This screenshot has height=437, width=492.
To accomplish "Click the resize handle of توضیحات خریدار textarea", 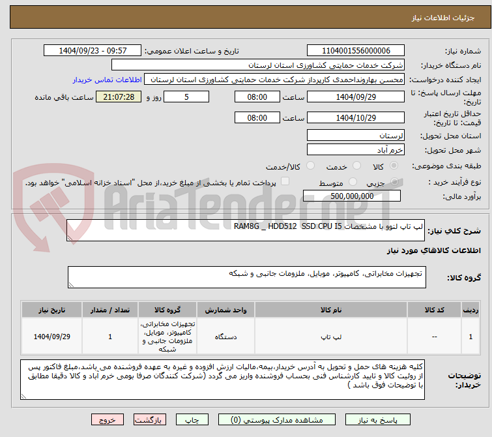I will tap(24, 396).
